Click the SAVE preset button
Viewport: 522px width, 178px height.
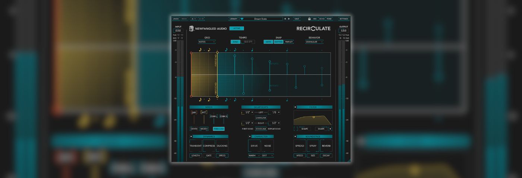pos(297,19)
